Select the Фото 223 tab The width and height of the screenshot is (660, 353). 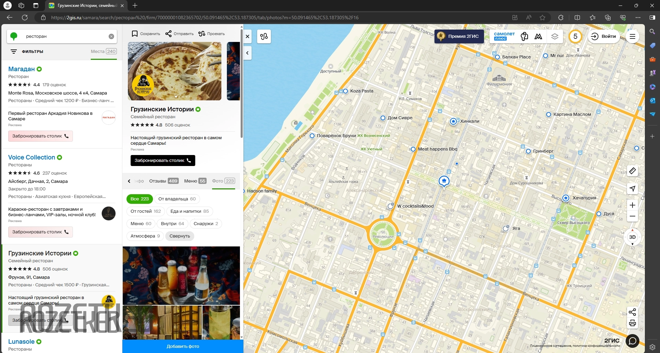click(223, 181)
